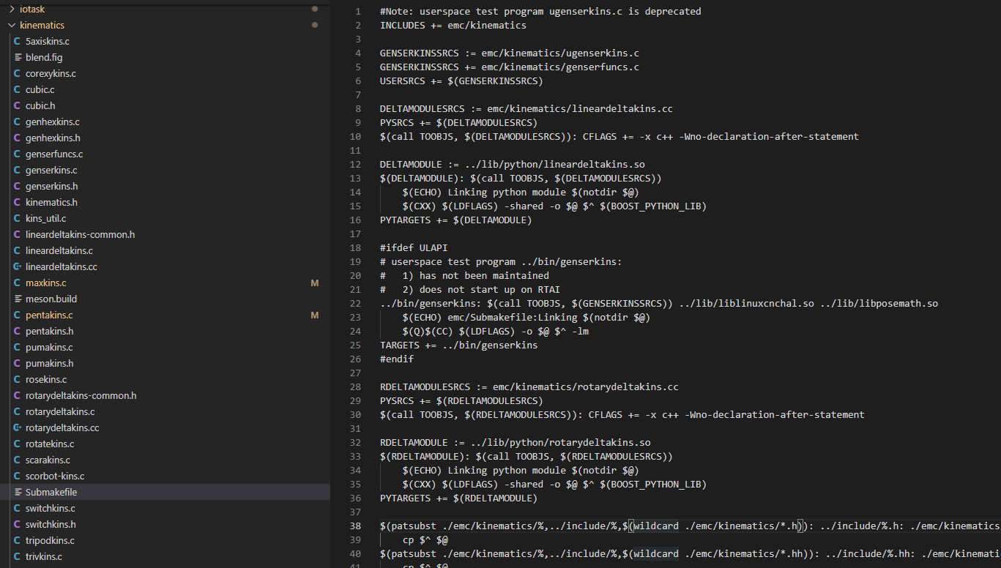Open rosekins.c file

tap(46, 379)
